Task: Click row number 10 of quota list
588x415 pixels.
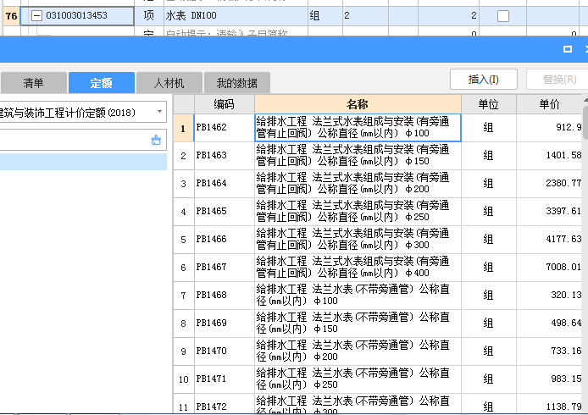Action: [183, 379]
